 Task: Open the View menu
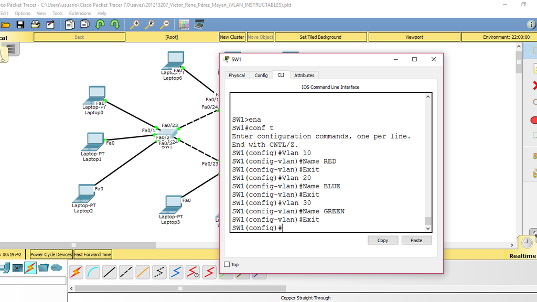(x=41, y=13)
